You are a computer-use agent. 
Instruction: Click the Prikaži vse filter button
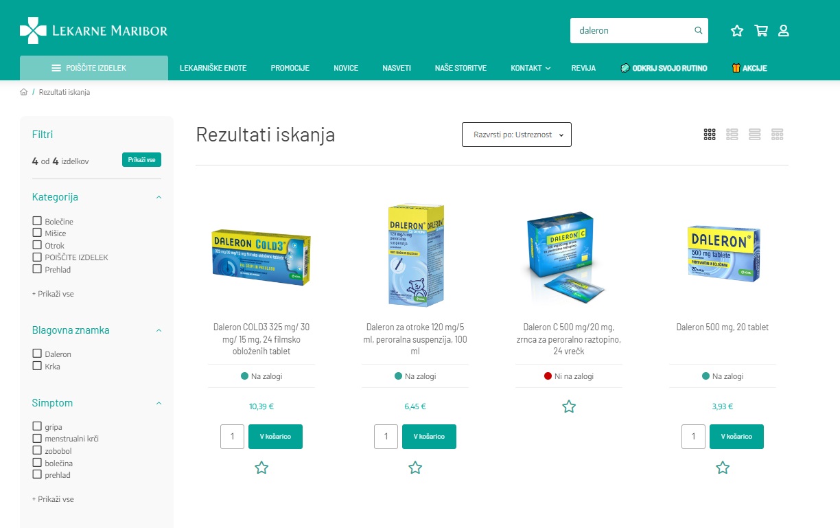tap(141, 160)
